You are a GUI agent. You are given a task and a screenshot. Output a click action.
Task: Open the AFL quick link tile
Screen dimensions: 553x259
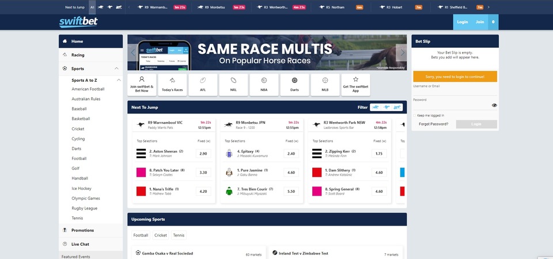point(203,85)
